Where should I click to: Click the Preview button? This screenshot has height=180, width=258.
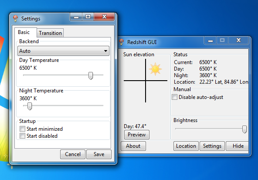[137, 135]
